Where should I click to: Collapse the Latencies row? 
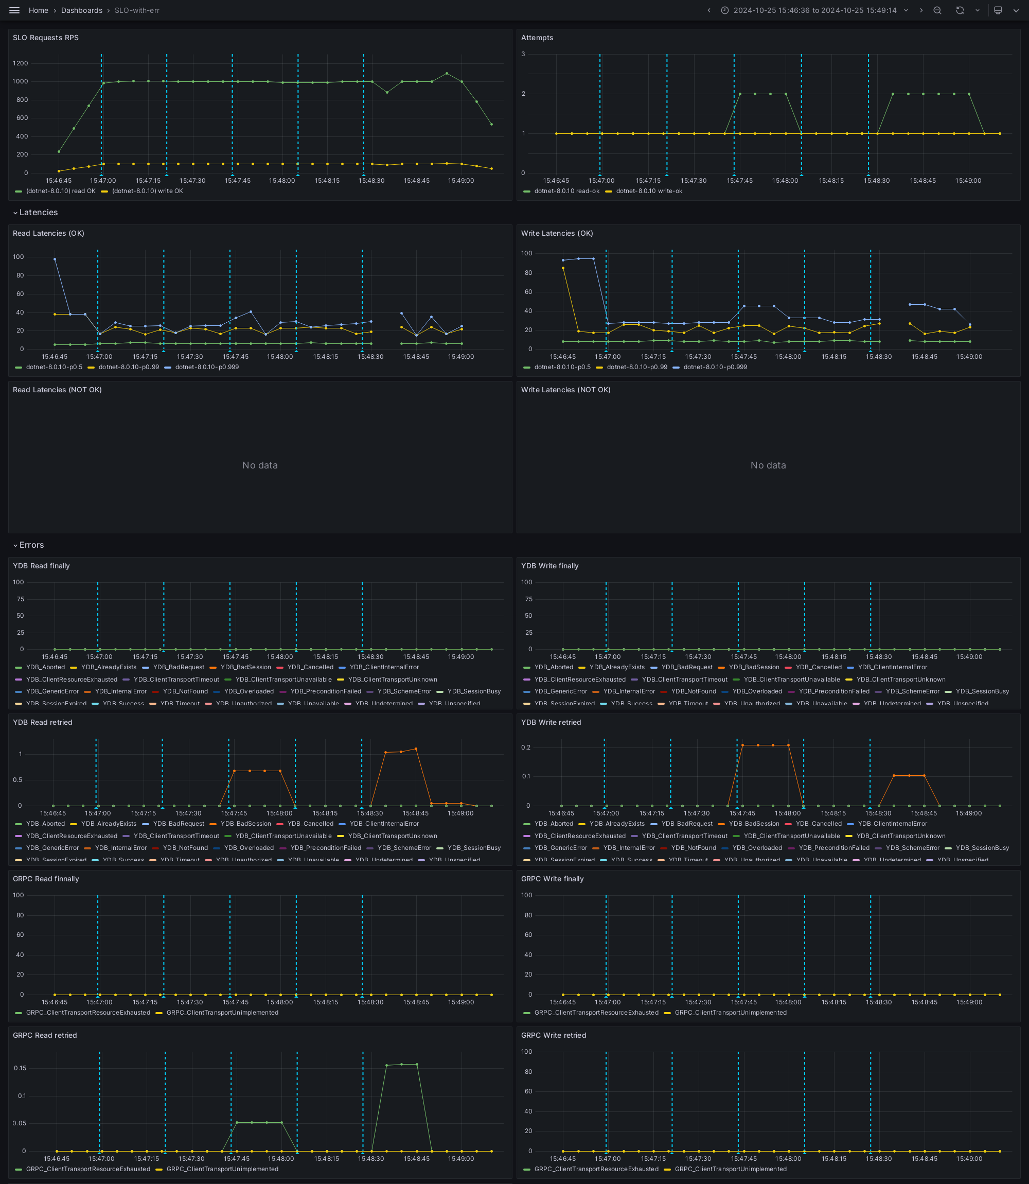[x=35, y=213]
